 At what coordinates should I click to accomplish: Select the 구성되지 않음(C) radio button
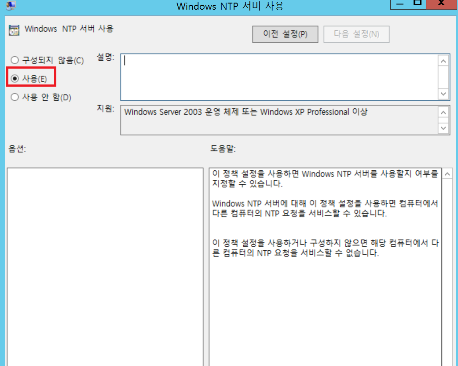click(15, 60)
